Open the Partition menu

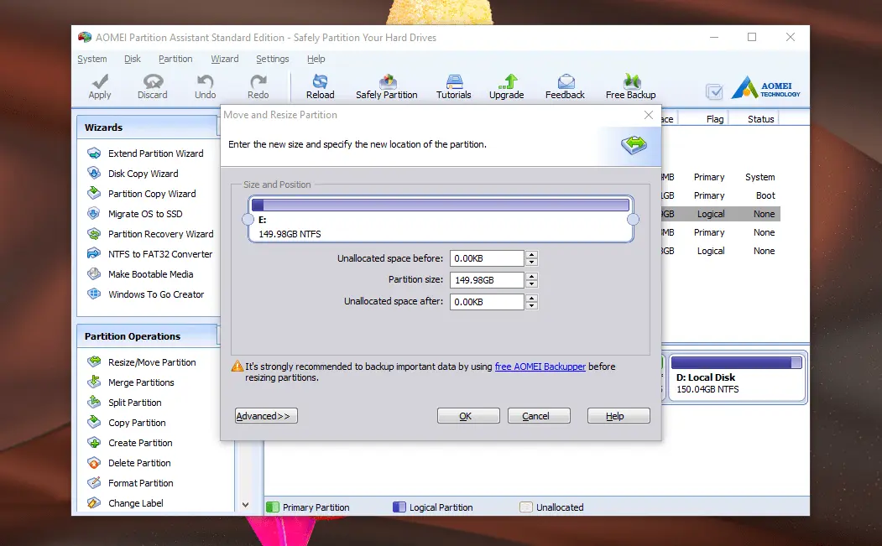[x=175, y=59]
